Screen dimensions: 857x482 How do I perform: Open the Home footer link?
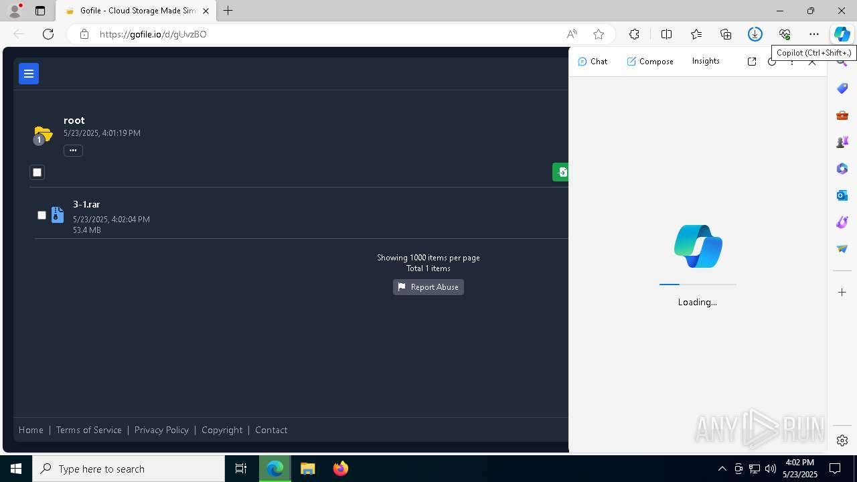pyautogui.click(x=31, y=430)
